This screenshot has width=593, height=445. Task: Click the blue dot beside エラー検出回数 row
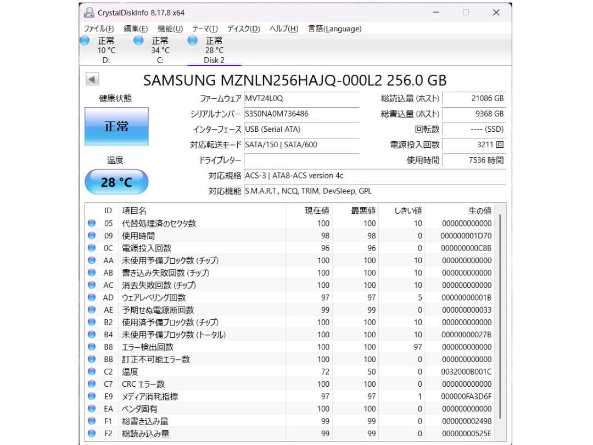point(91,347)
